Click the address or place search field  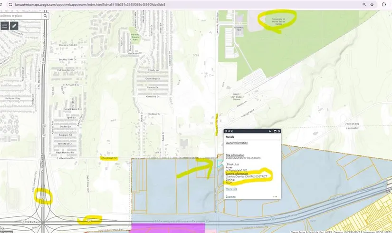tap(21, 16)
